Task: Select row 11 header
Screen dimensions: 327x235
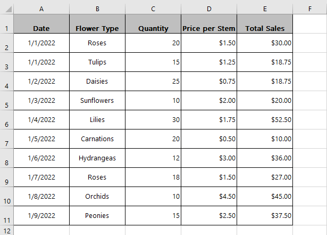Action: (7, 216)
